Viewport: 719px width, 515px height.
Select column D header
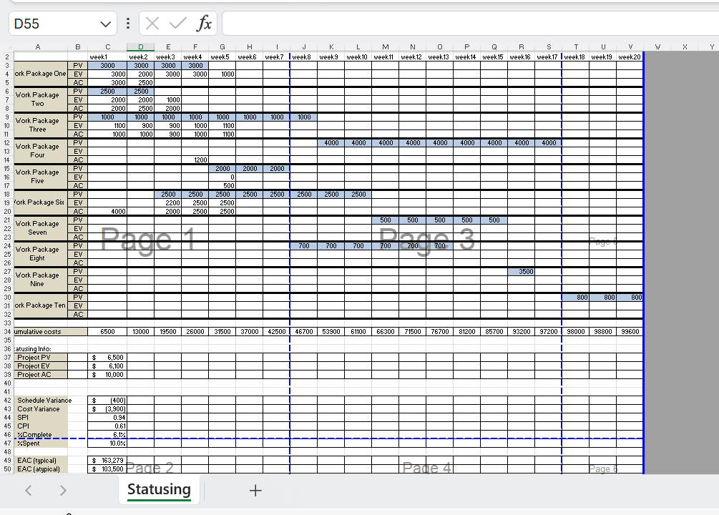140,46
